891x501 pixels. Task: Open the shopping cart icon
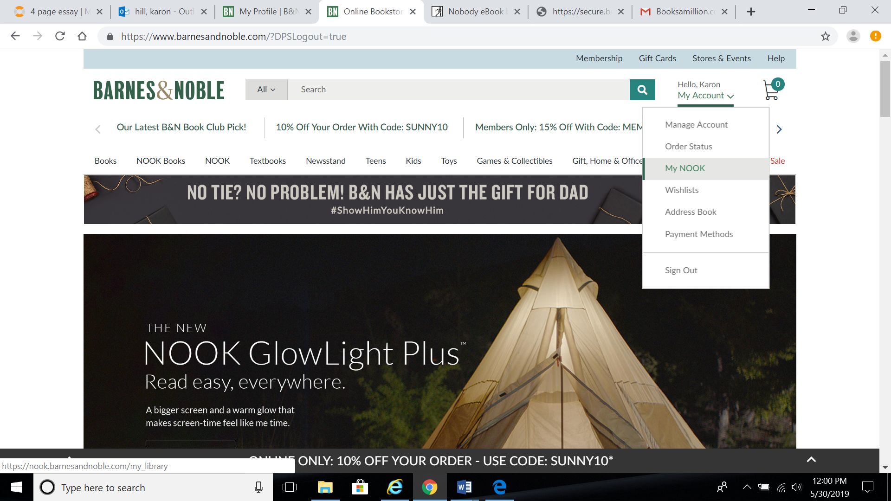(773, 89)
